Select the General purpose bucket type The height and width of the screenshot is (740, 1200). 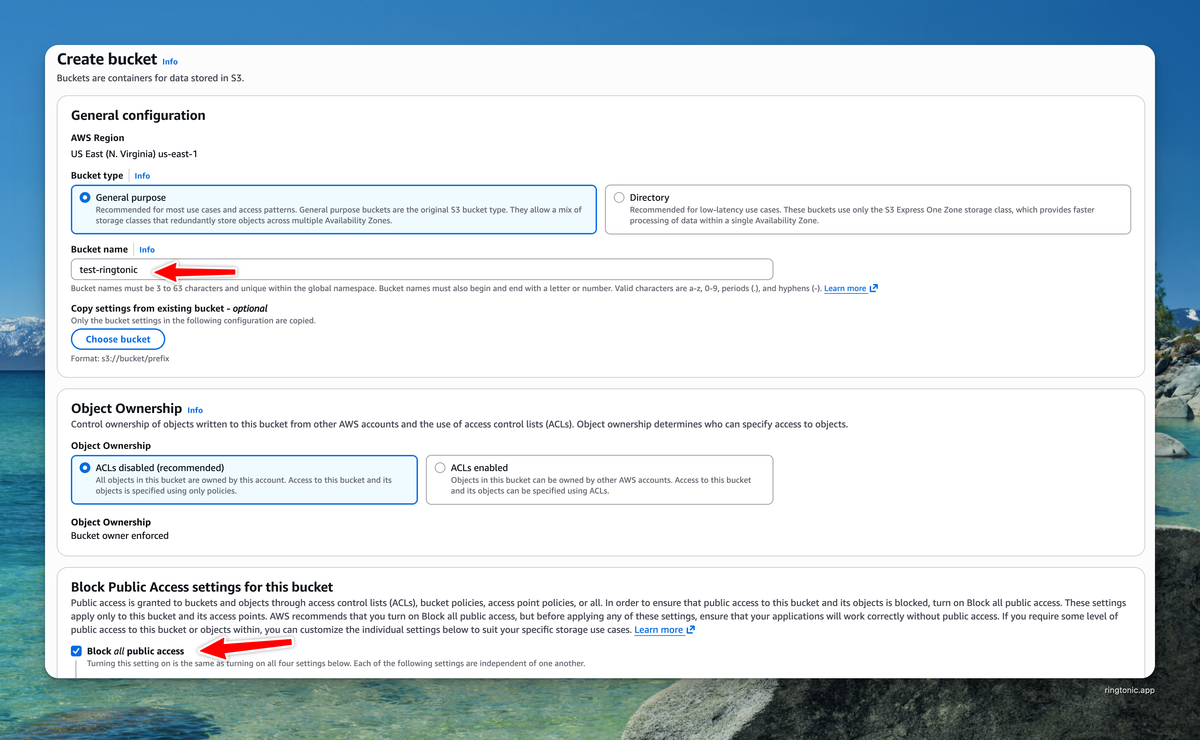pyautogui.click(x=85, y=197)
